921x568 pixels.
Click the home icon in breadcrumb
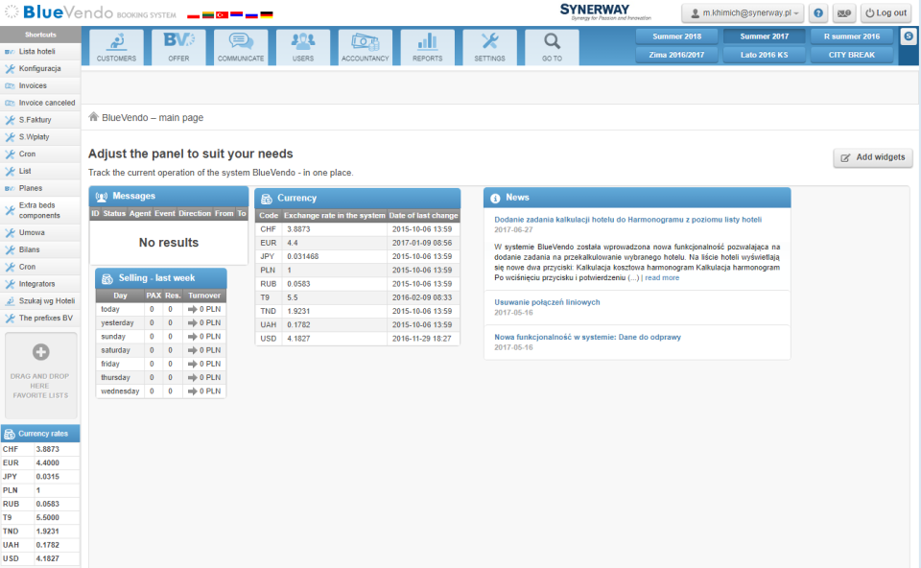coord(93,117)
